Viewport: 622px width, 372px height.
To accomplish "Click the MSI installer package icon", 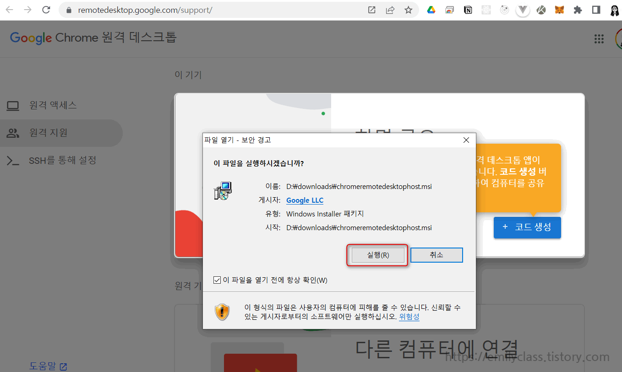I will click(x=223, y=191).
